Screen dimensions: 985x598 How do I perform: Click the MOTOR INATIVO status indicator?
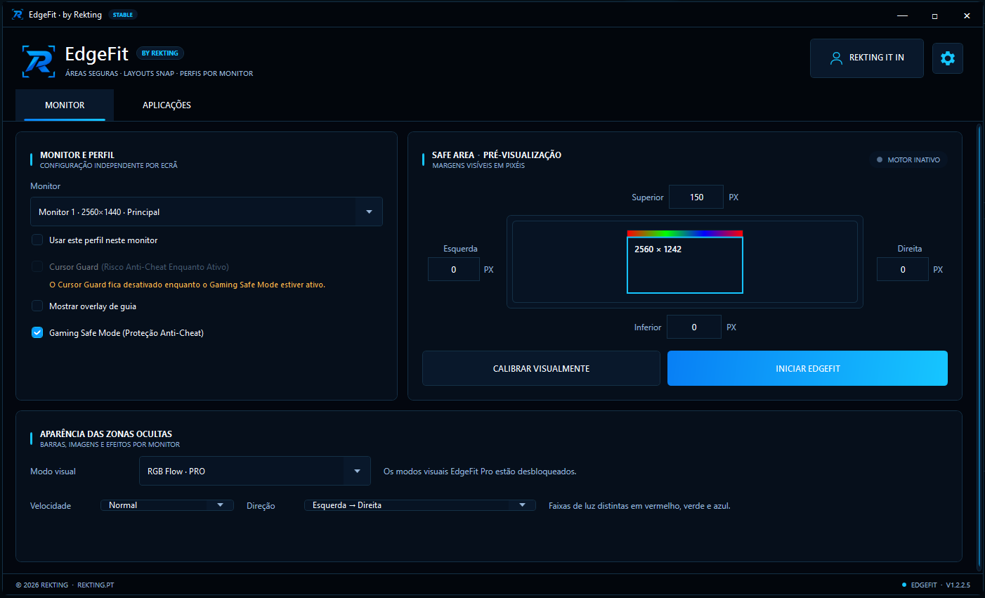tap(908, 160)
